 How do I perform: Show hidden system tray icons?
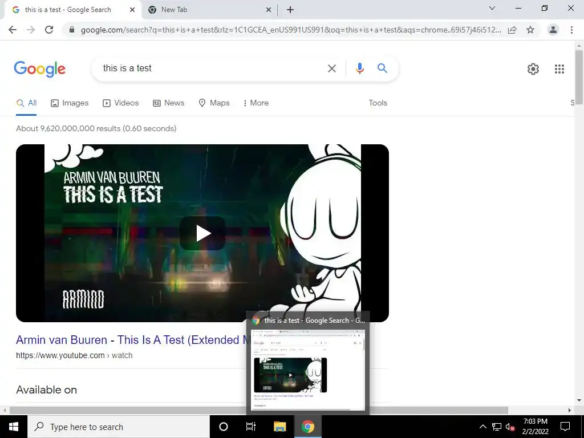tap(482, 427)
